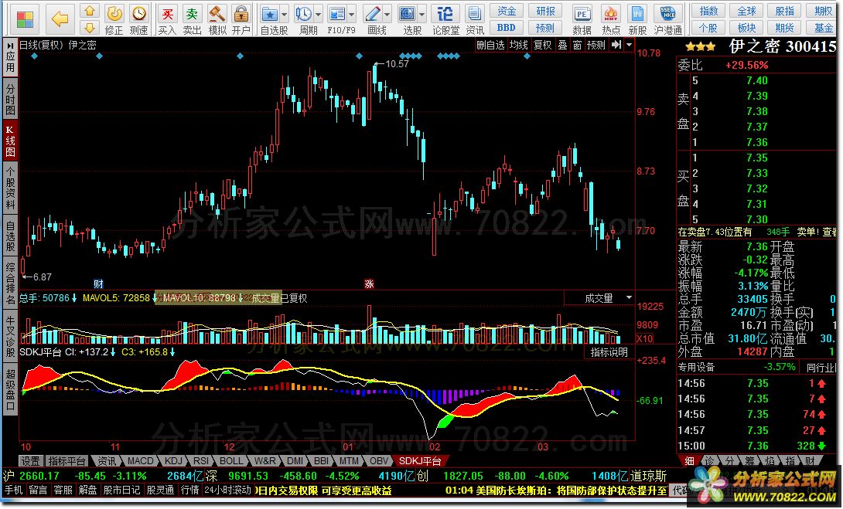The width and height of the screenshot is (843, 509).
Task: Select the 分时图 side tab
Action: point(10,99)
